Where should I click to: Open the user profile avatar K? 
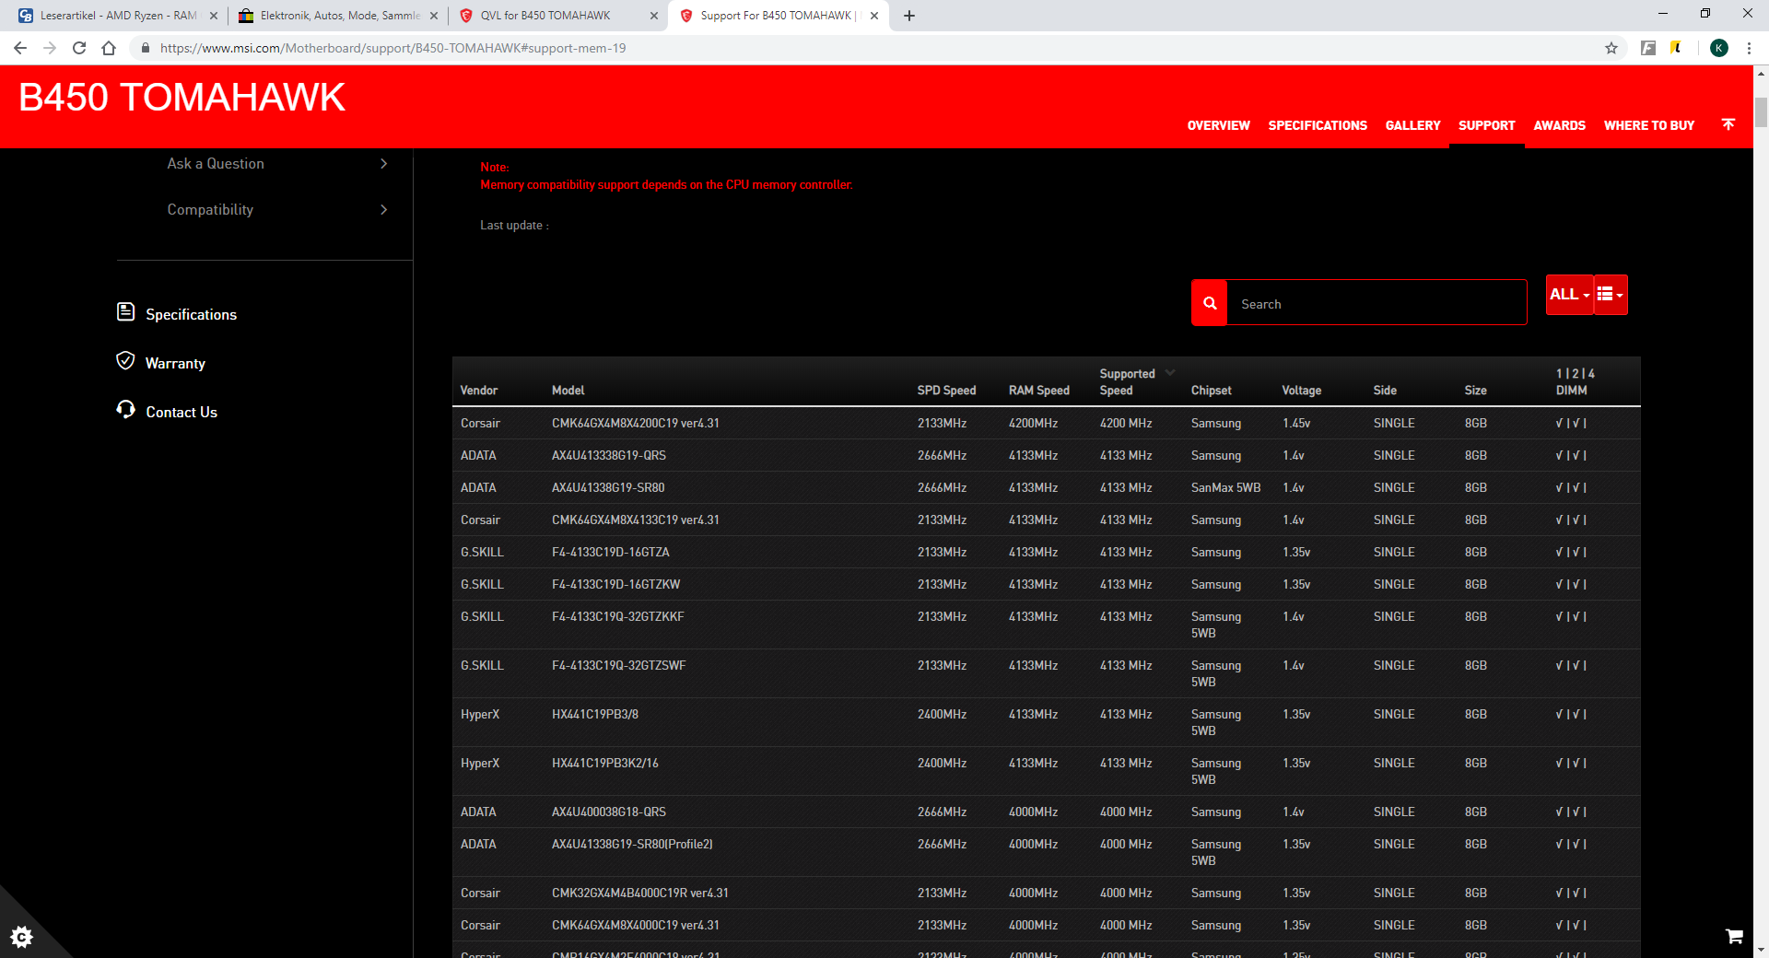tap(1719, 48)
